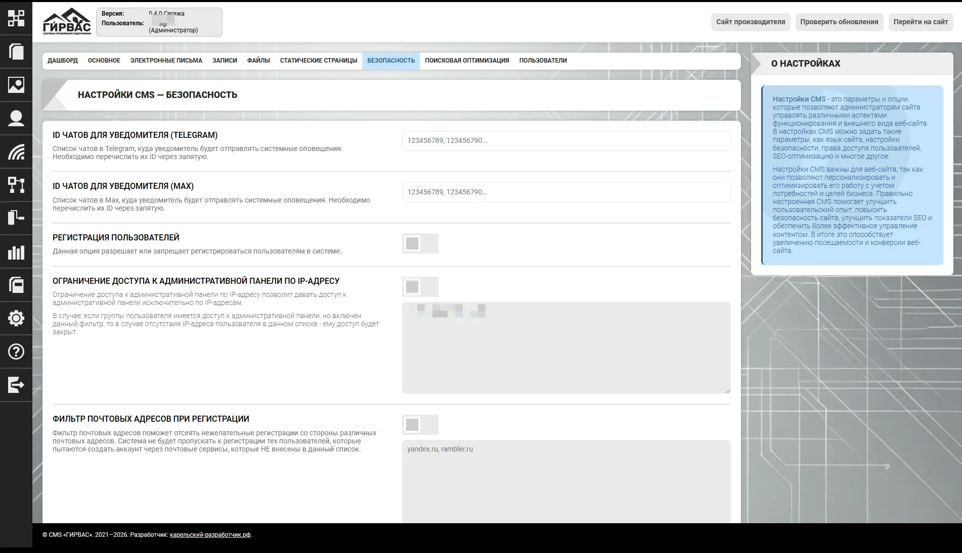Click the Проверить обновления button
The image size is (962, 553).
click(x=839, y=22)
